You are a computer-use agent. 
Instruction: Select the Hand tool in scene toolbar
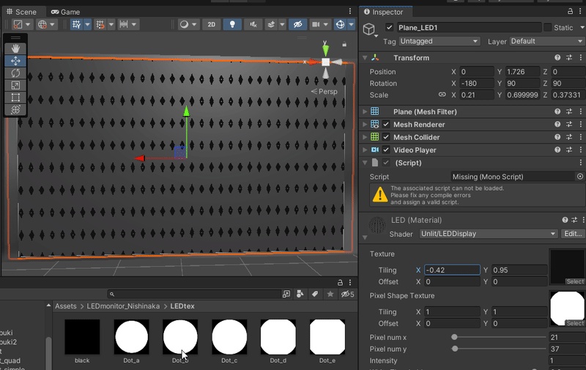[16, 48]
